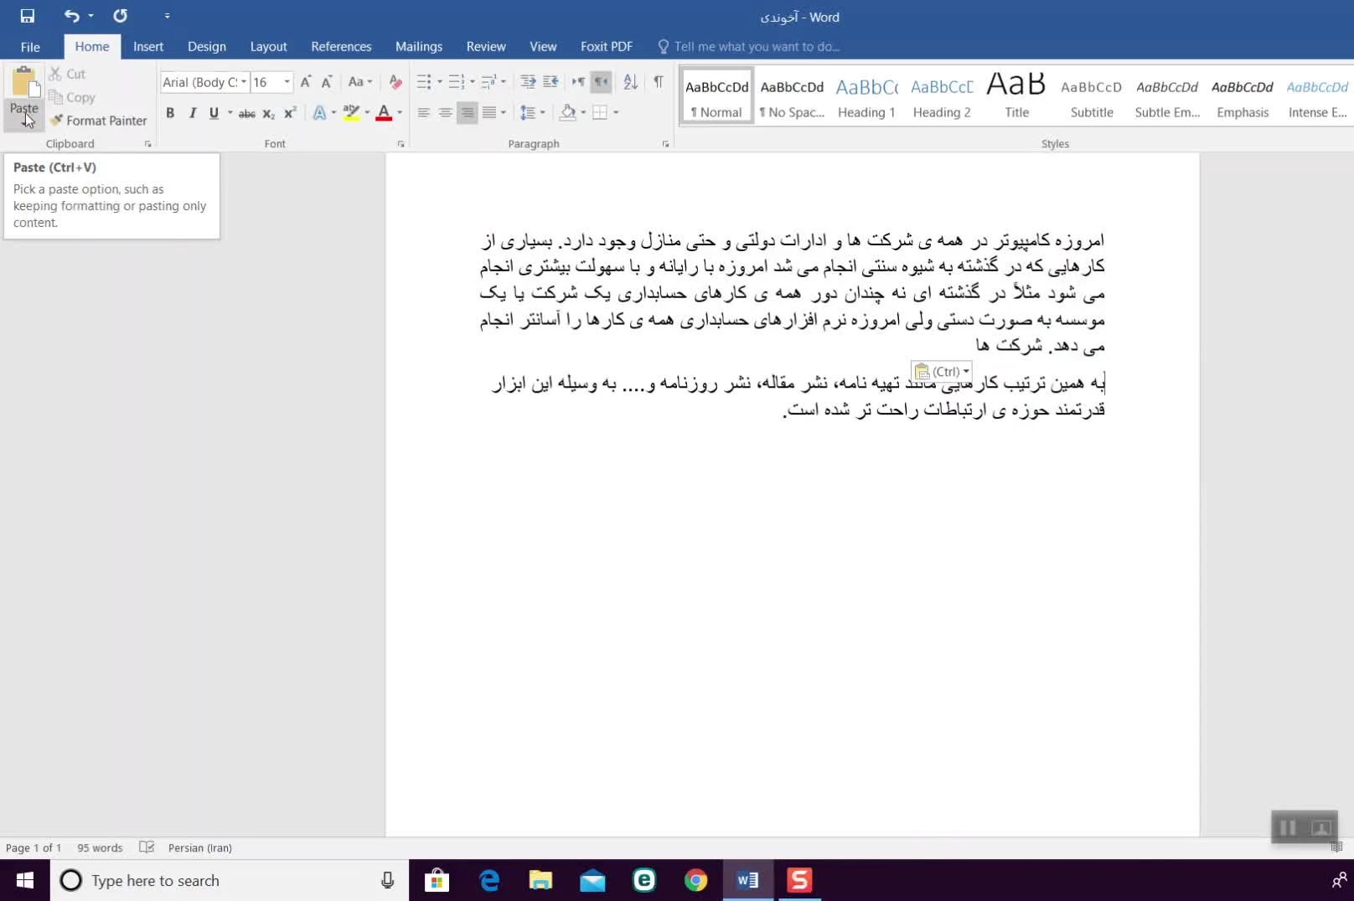Activate the Format Painter
The width and height of the screenshot is (1354, 901).
pos(98,121)
